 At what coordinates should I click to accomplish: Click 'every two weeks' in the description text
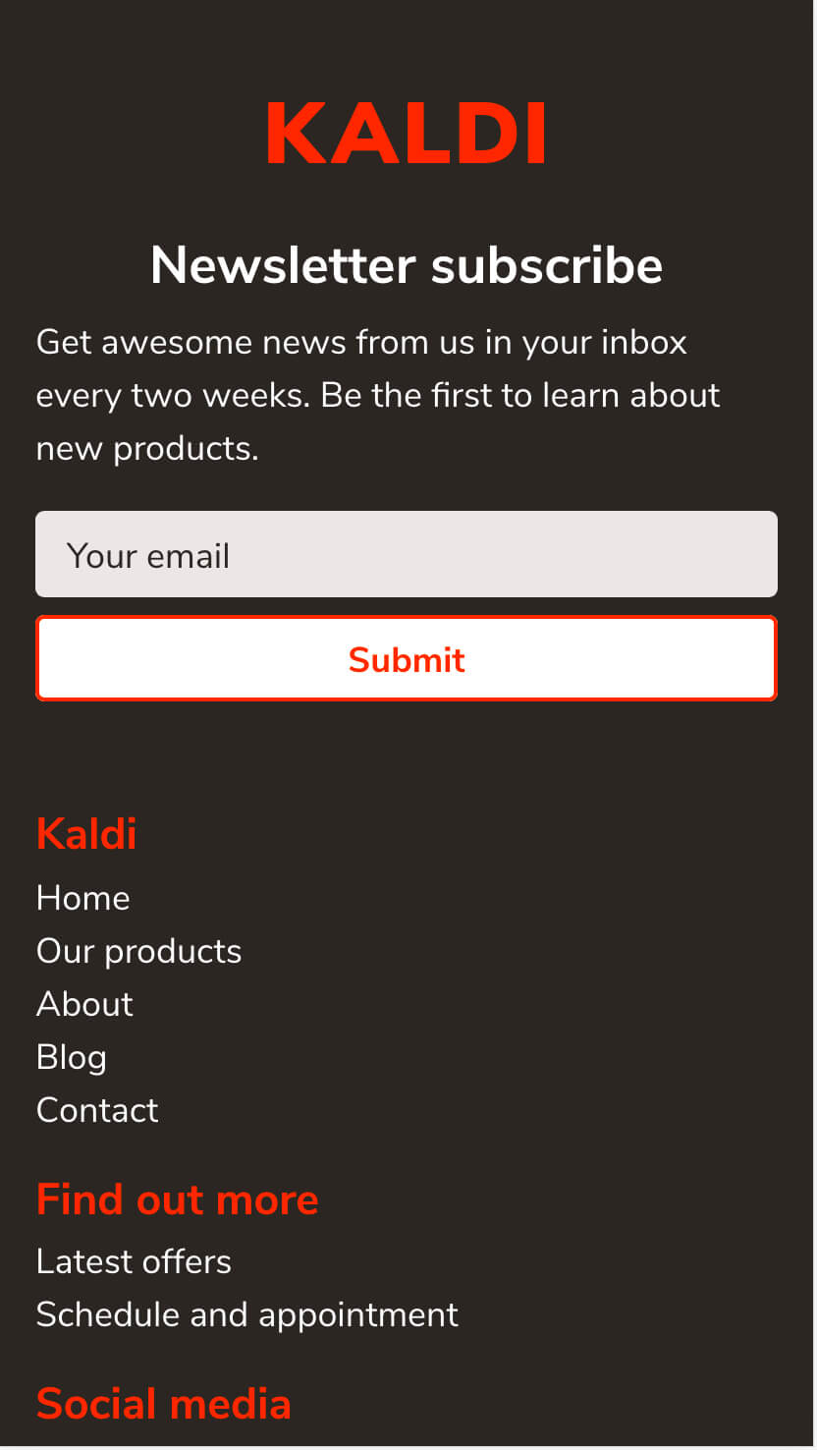point(172,396)
